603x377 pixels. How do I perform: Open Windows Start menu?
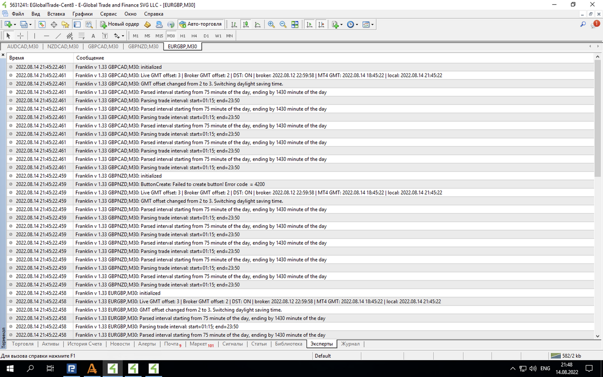coord(10,369)
